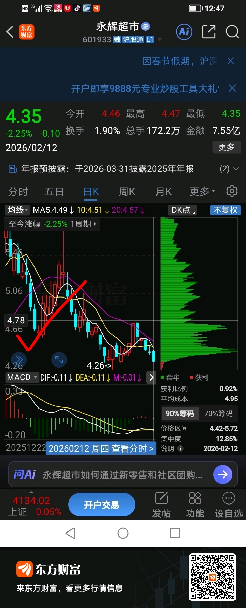The image size is (246, 608).
Task: Open the stock switch dropdown near L1
Action: [160, 40]
